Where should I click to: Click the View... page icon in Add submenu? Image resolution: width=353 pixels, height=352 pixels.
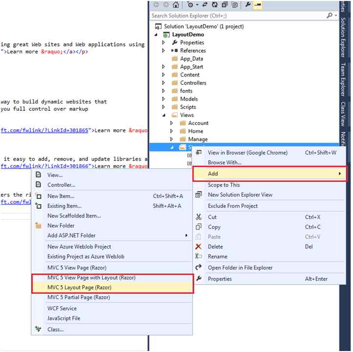pos(39,175)
